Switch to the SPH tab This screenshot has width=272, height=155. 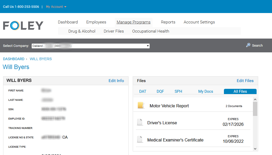(178, 91)
